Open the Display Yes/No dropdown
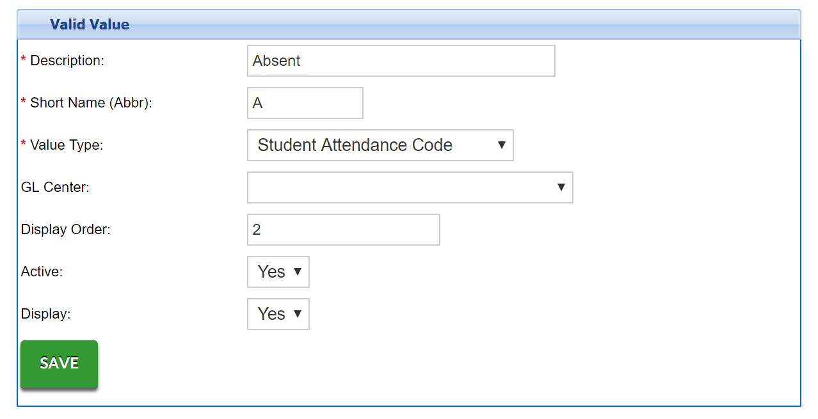This screenshot has height=419, width=818. pos(278,314)
